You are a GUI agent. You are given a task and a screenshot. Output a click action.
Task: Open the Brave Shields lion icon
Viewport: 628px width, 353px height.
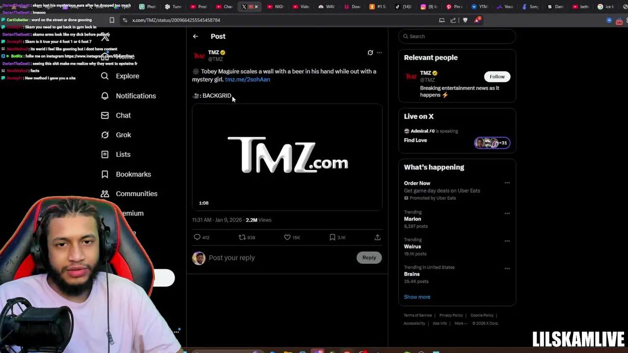(465, 20)
